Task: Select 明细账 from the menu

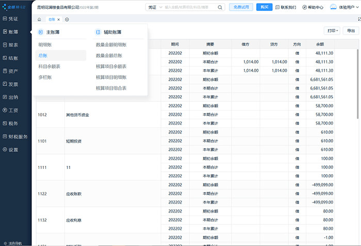Action: (45, 45)
